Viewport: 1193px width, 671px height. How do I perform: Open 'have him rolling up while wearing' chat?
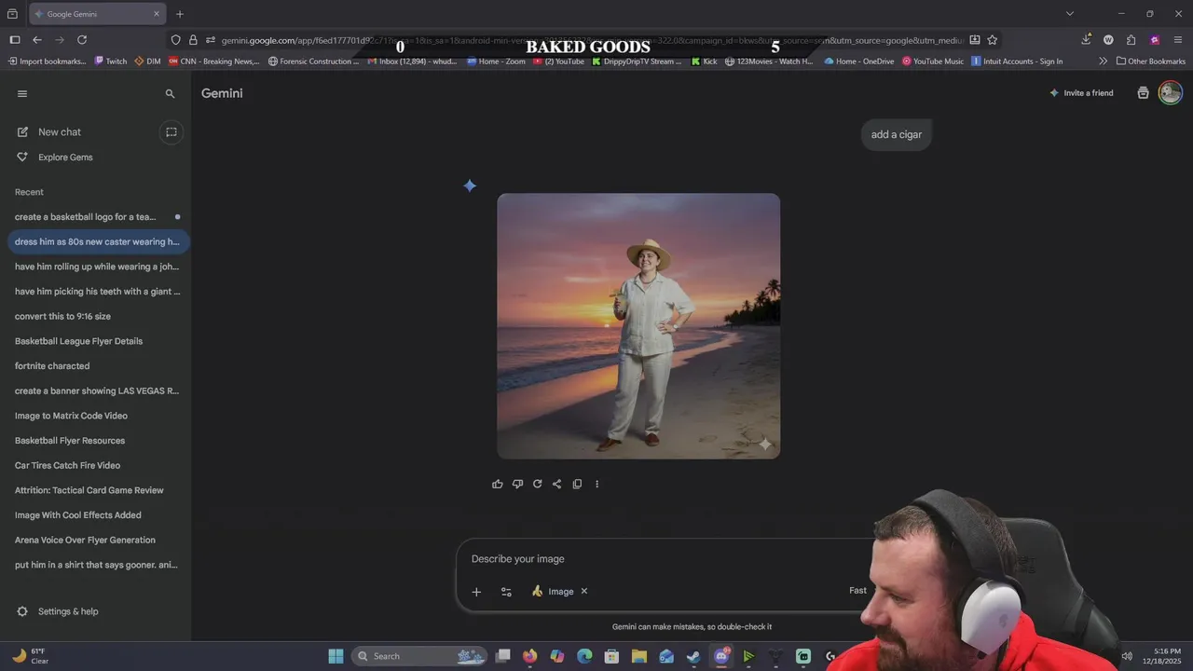click(97, 267)
